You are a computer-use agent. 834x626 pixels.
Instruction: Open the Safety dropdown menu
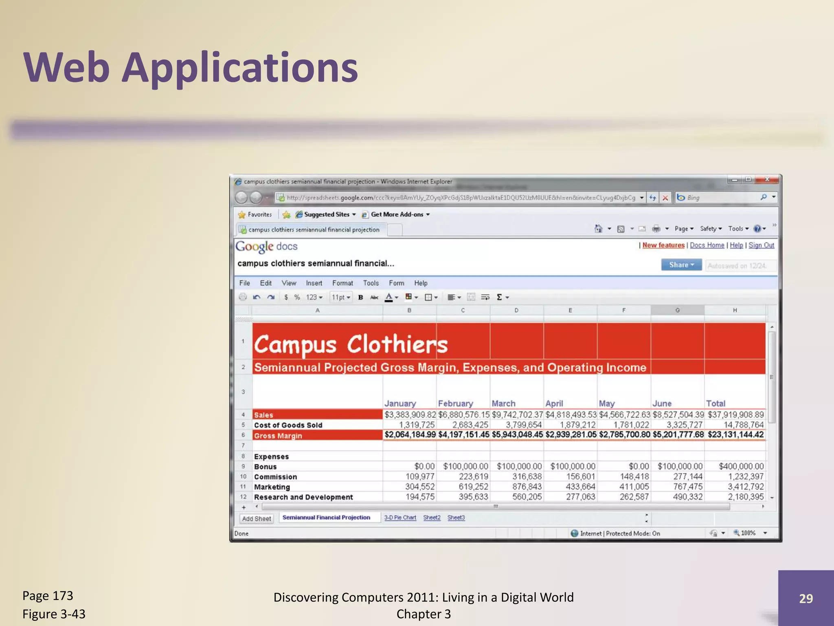[711, 229]
